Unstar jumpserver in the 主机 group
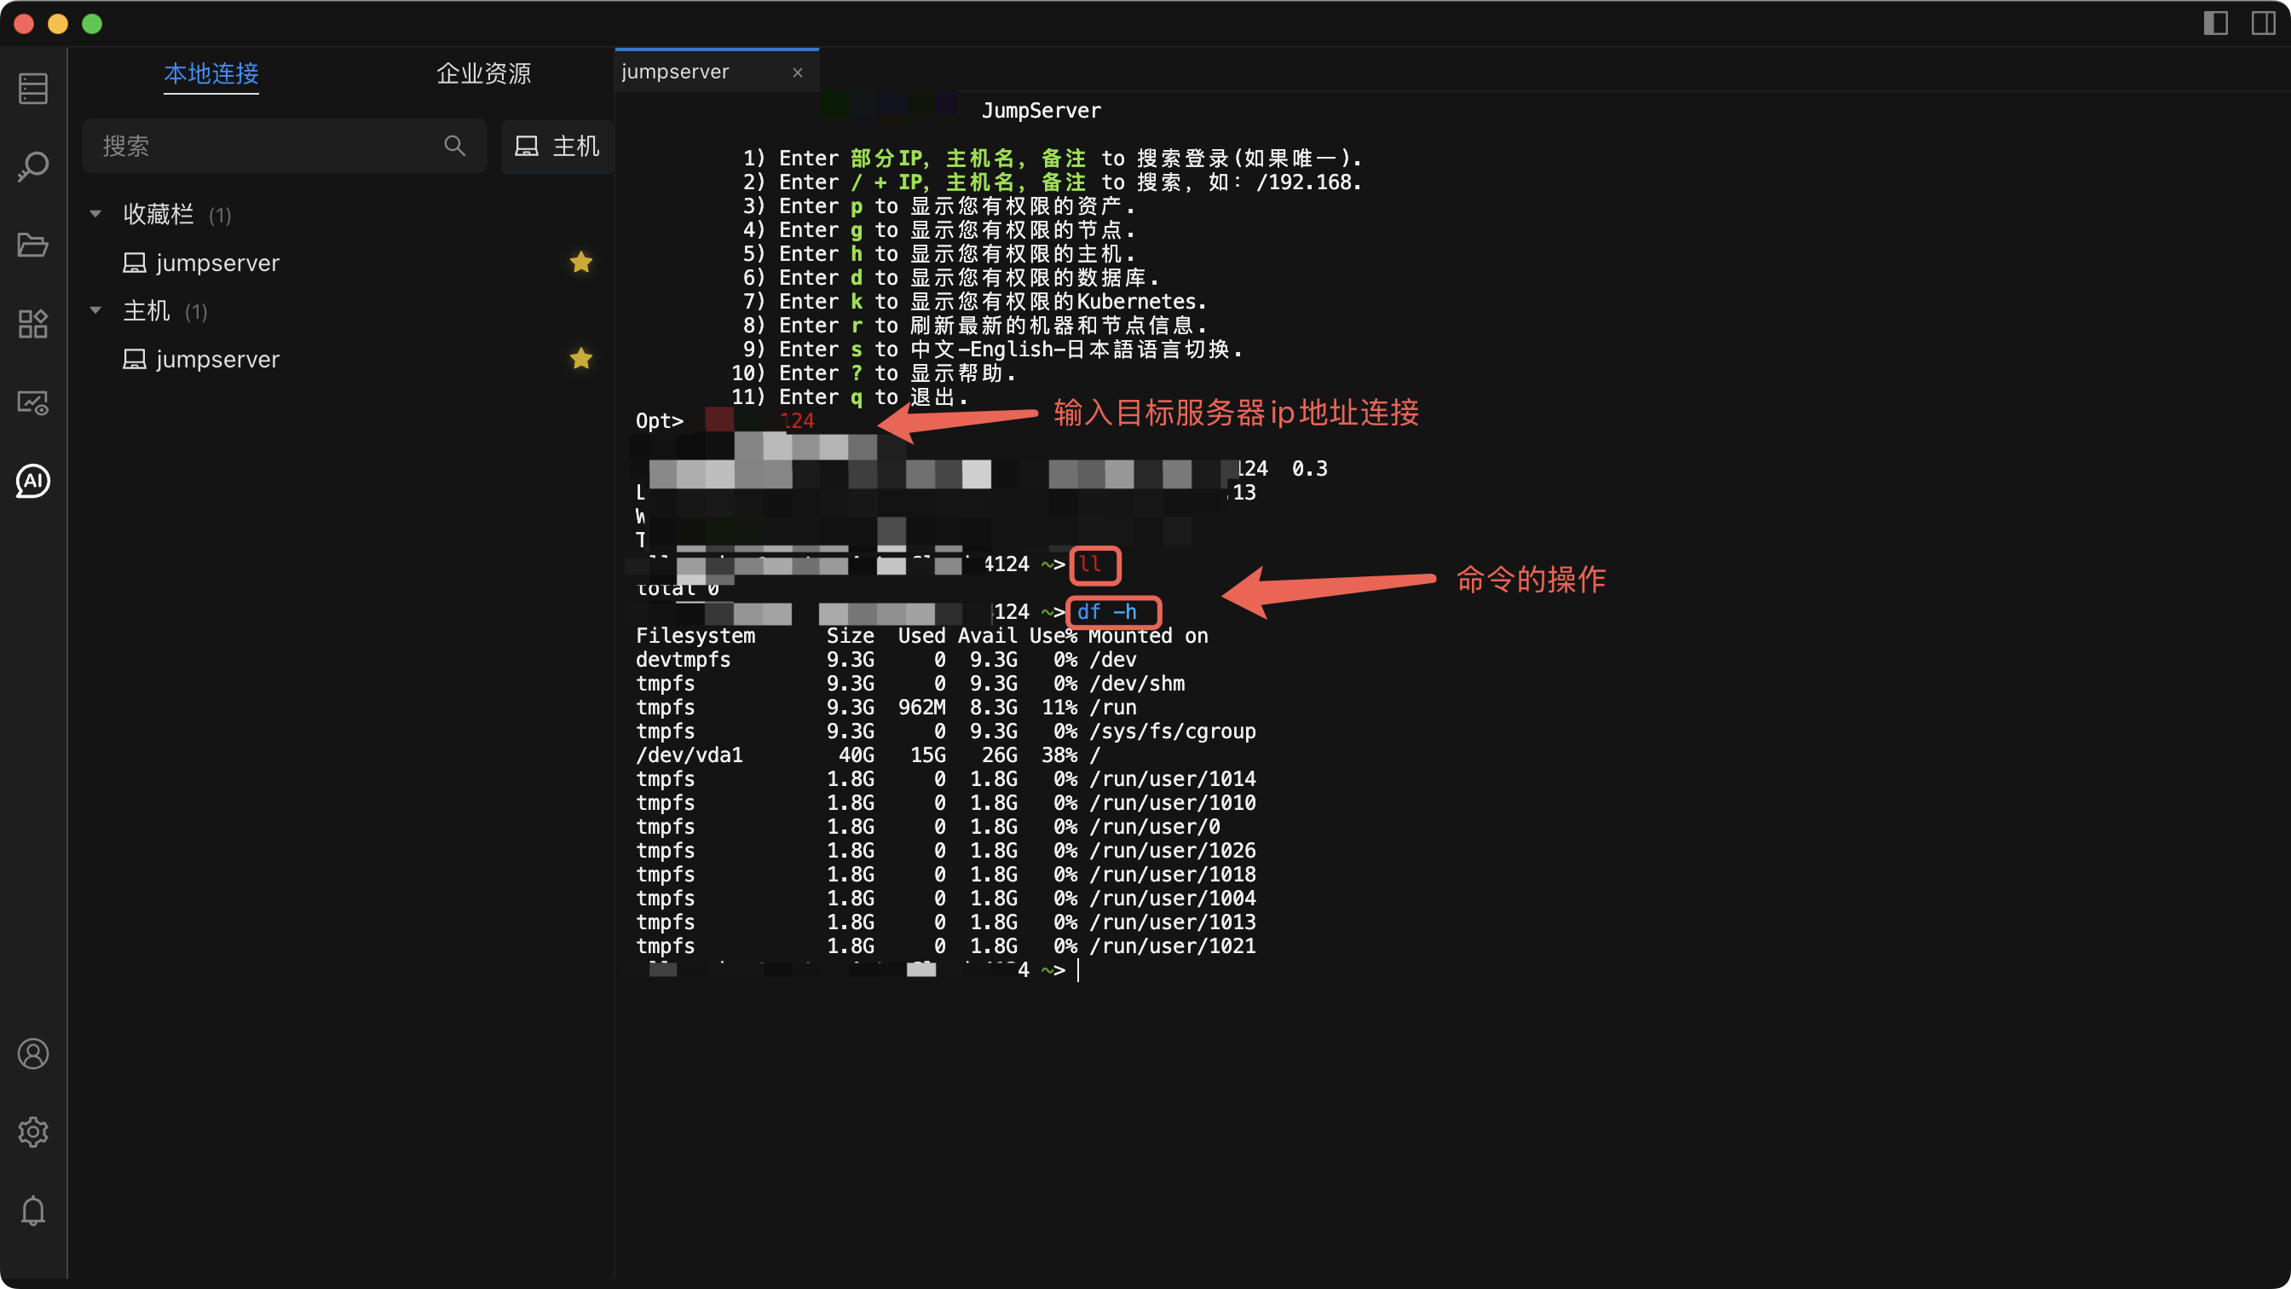The height and width of the screenshot is (1289, 2291). 580,359
